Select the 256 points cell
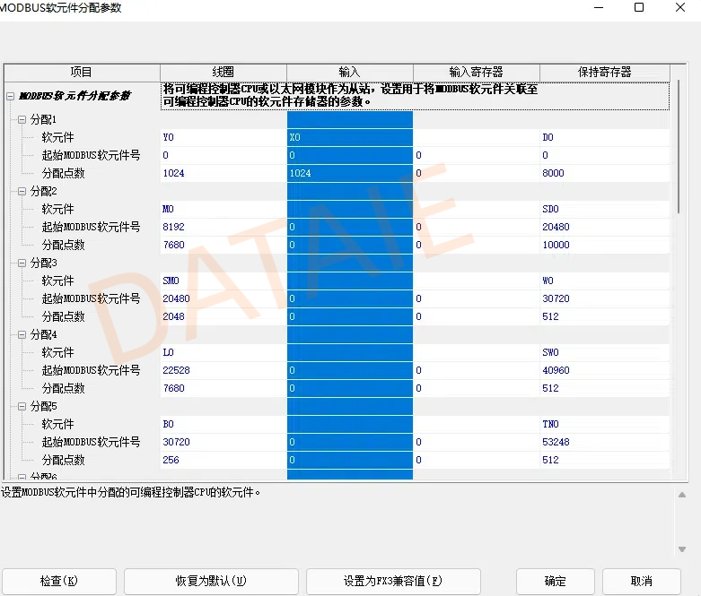 click(x=223, y=460)
